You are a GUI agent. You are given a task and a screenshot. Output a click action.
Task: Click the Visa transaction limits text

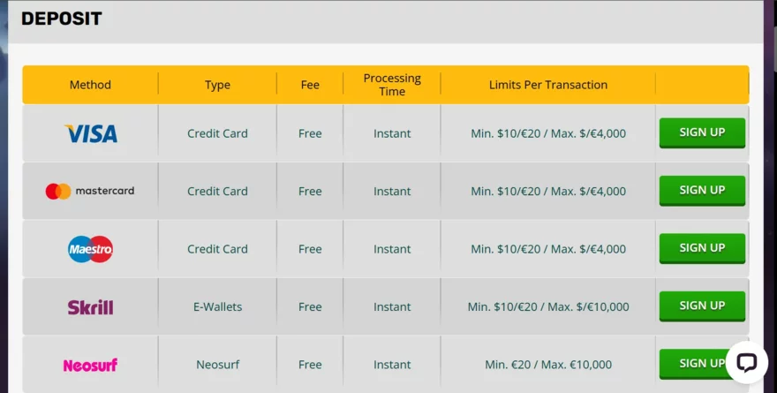(548, 133)
